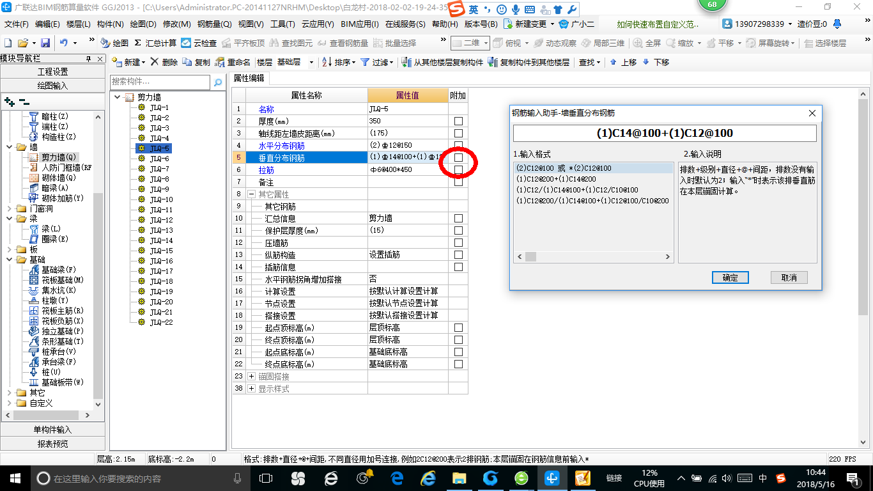
Task: Open the 查找 dropdown
Action: coord(589,62)
